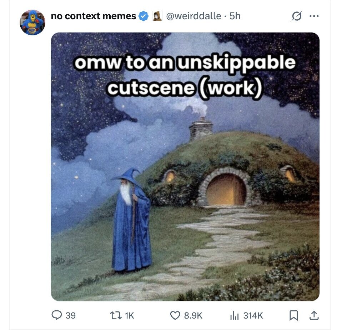
Task: Click the @weirddalle handle
Action: pyautogui.click(x=193, y=16)
